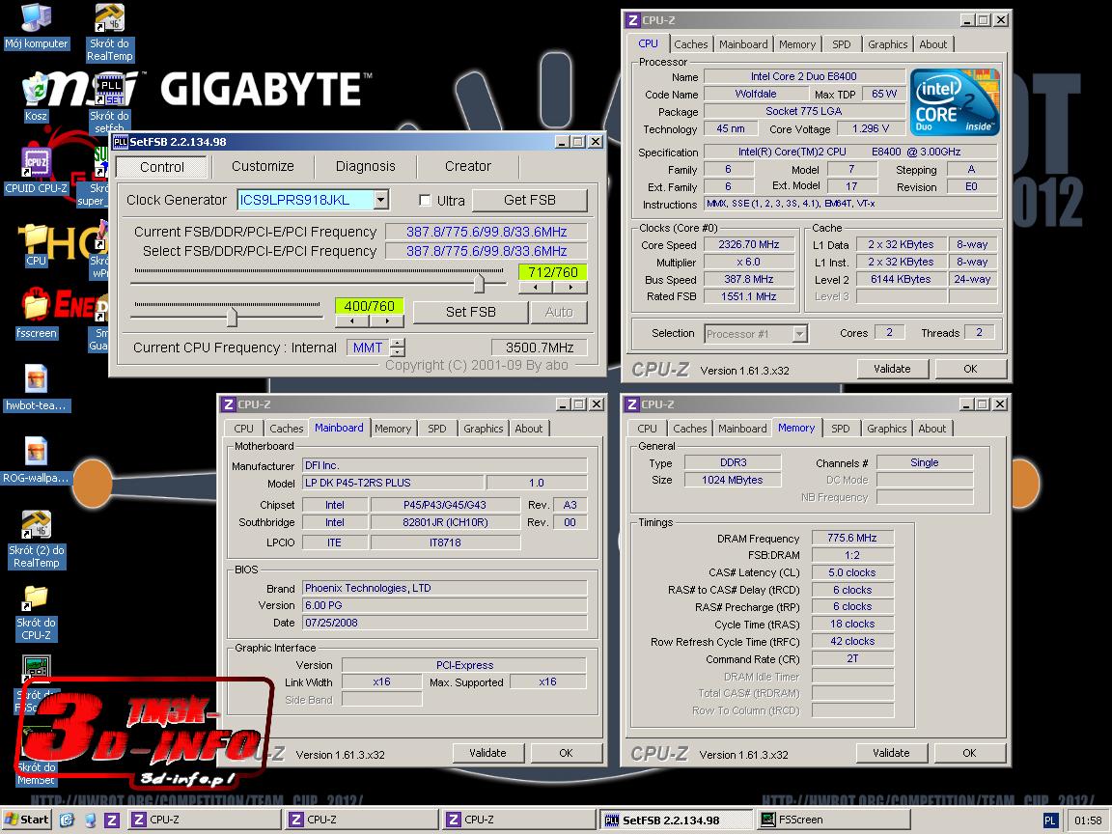Open the ROG-wallpa... image file icon
1112x834 pixels.
tap(36, 459)
